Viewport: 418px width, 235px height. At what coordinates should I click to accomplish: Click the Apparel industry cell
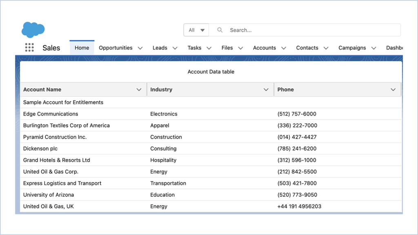pyautogui.click(x=160, y=125)
